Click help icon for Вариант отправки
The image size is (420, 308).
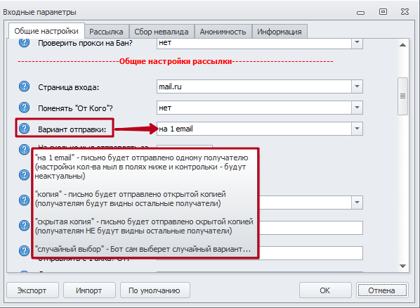click(24, 128)
